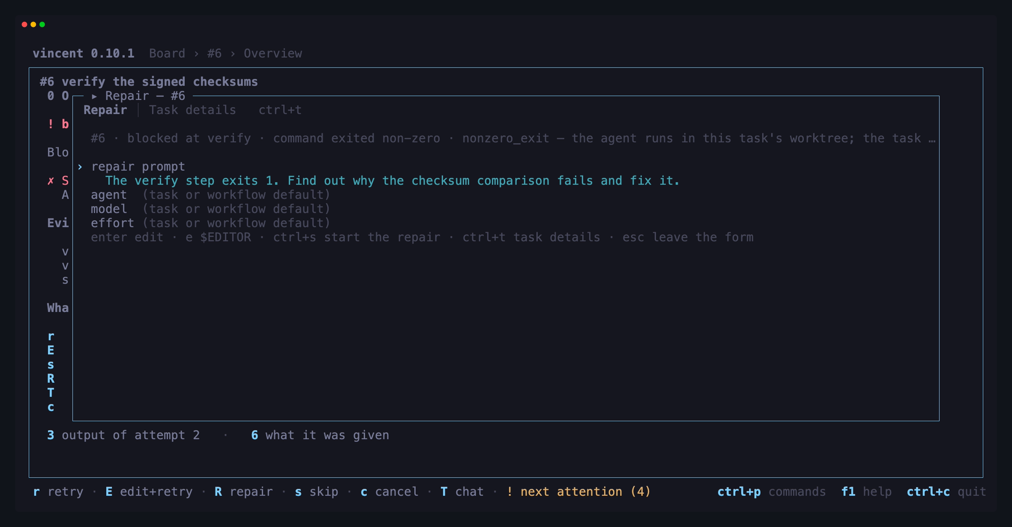
Task: Click c cancel in the footer
Action: pyautogui.click(x=389, y=492)
